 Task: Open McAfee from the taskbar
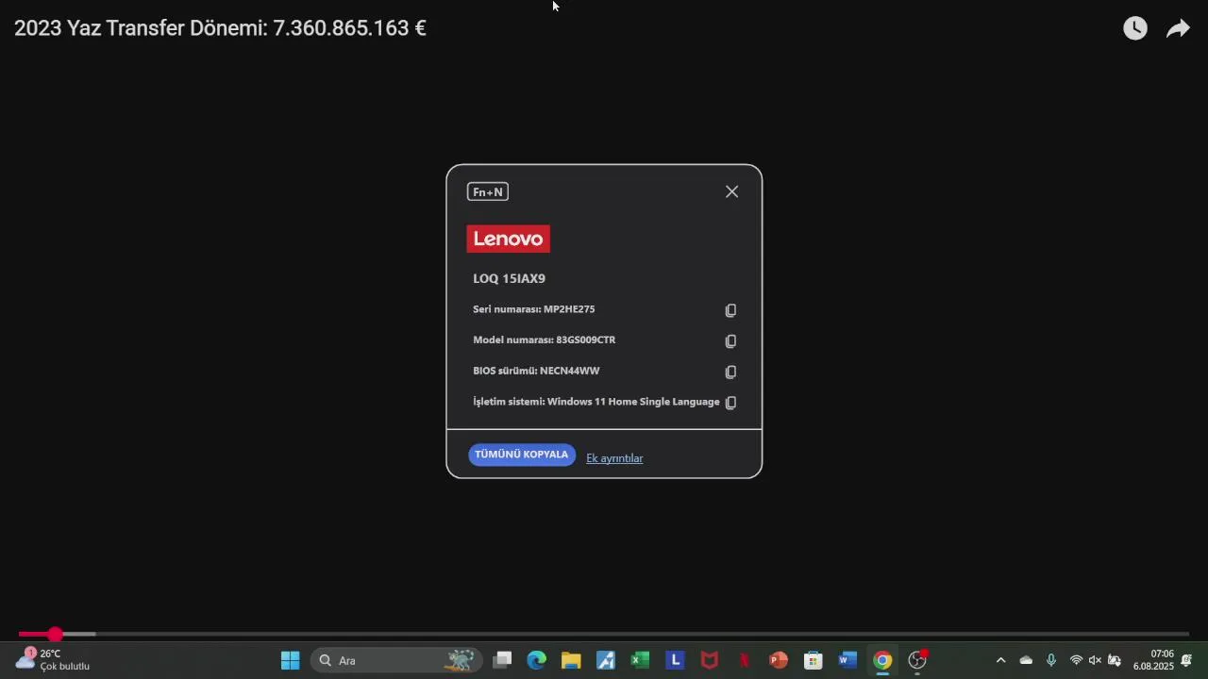(x=710, y=660)
